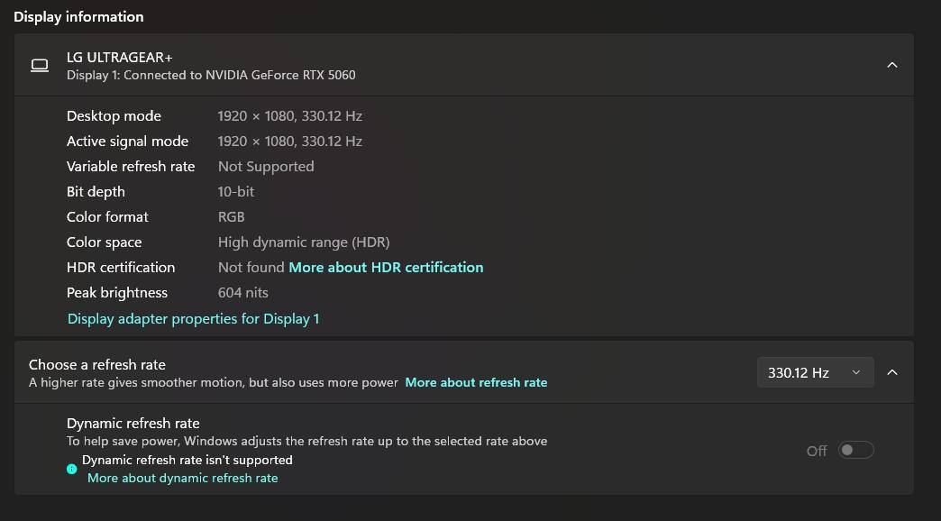The image size is (941, 521).
Task: Toggle the Dynamic refresh rate switch
Action: 855,450
